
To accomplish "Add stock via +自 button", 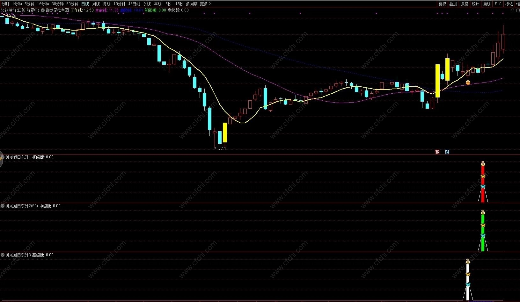I will [x=517, y=4].
